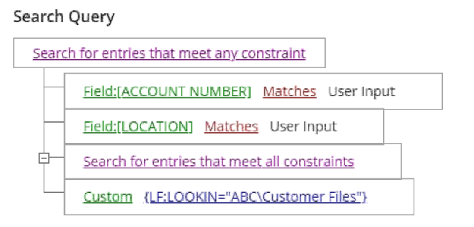
Task: Click empty space right of the LOOKIN query
Action: click(391, 197)
